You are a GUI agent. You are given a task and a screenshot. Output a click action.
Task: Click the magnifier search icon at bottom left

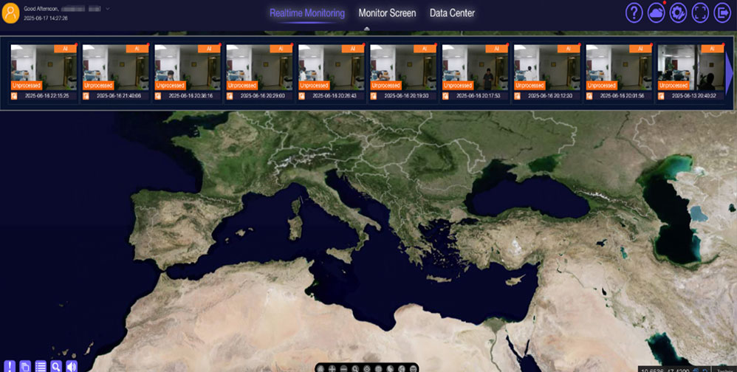56,366
